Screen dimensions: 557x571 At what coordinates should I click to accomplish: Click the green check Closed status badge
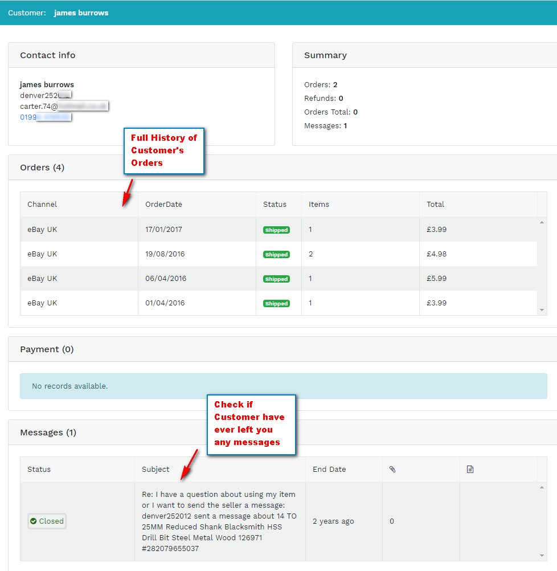47,521
